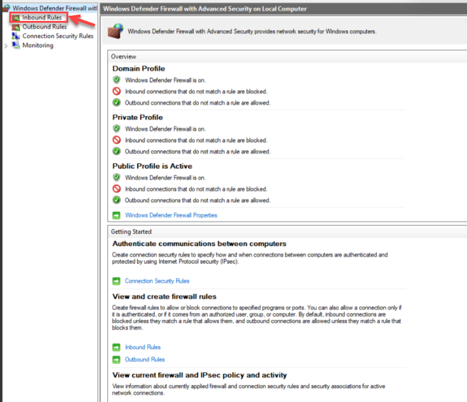Click the banner text about network security

coord(252,31)
